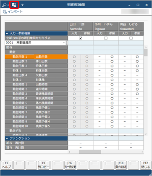Toggle iogawa 参照 permission for 遅早時間
Viewport: 152px width, 176px height.
[x=112, y=89]
